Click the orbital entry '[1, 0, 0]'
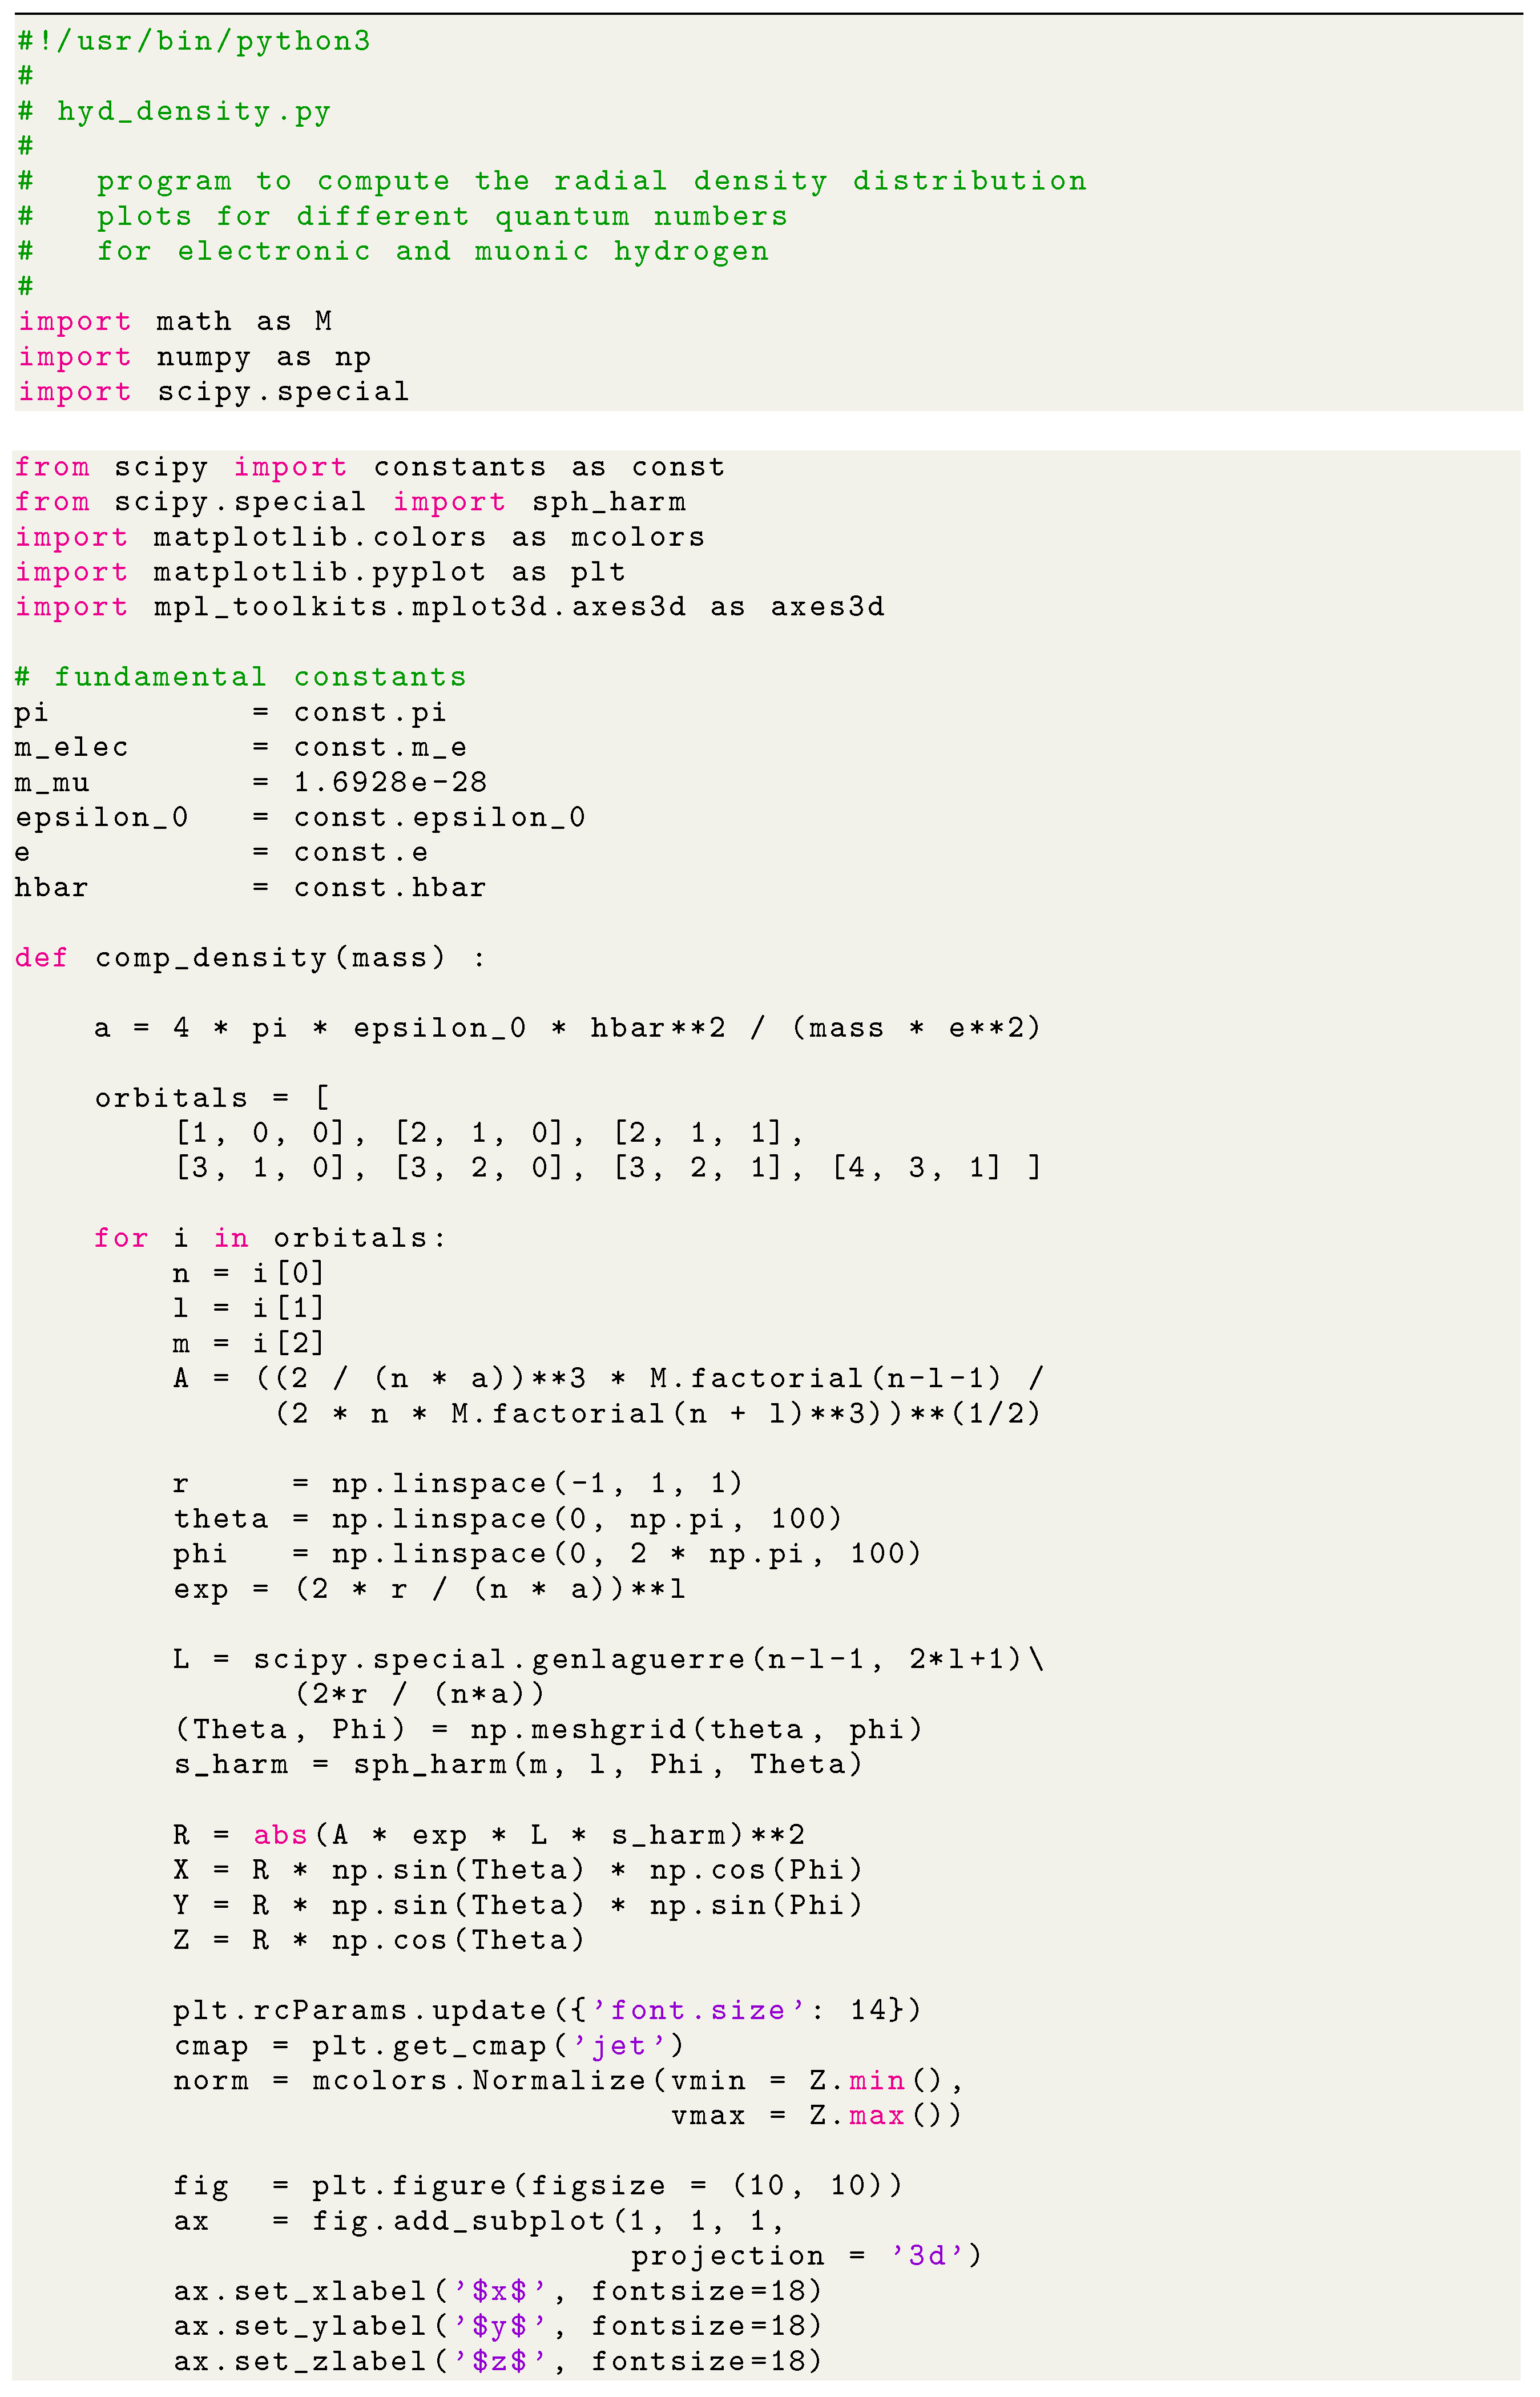This screenshot has height=2397, width=1540. click(260, 1133)
